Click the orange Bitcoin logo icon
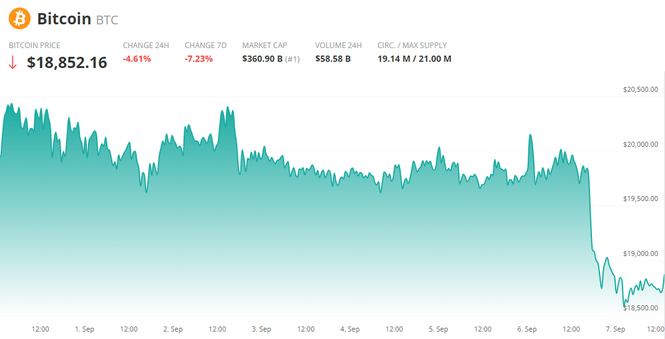This screenshot has width=665, height=339. click(19, 18)
